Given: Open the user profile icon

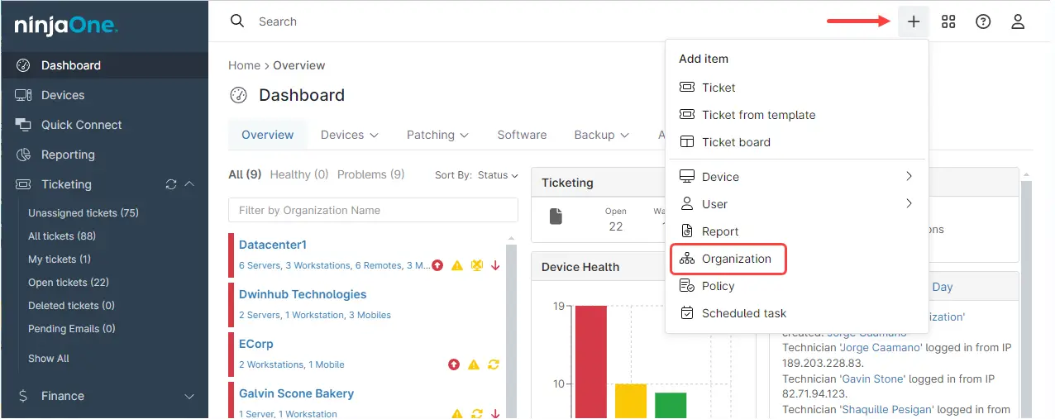Looking at the screenshot, I should (1018, 21).
